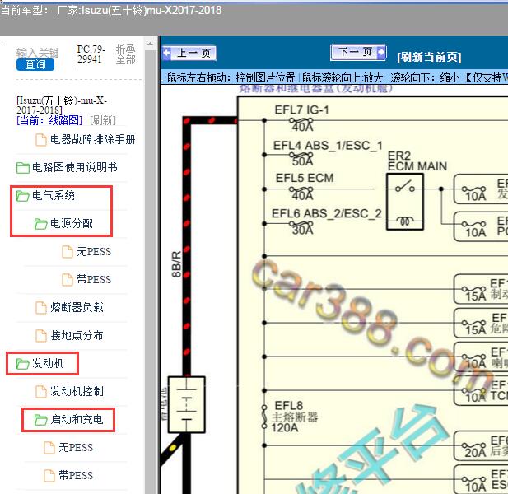Screen dimensions: 508x494
Task: Open the 发动机控制 page
Action: click(x=77, y=391)
